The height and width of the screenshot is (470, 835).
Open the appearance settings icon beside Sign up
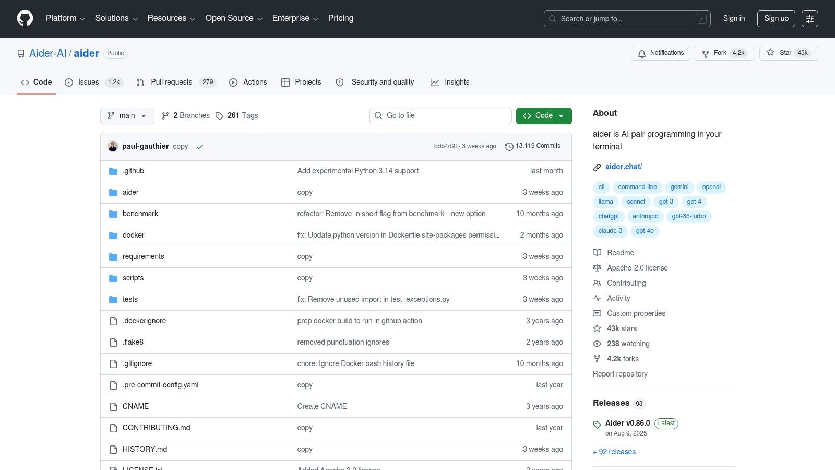pyautogui.click(x=810, y=18)
